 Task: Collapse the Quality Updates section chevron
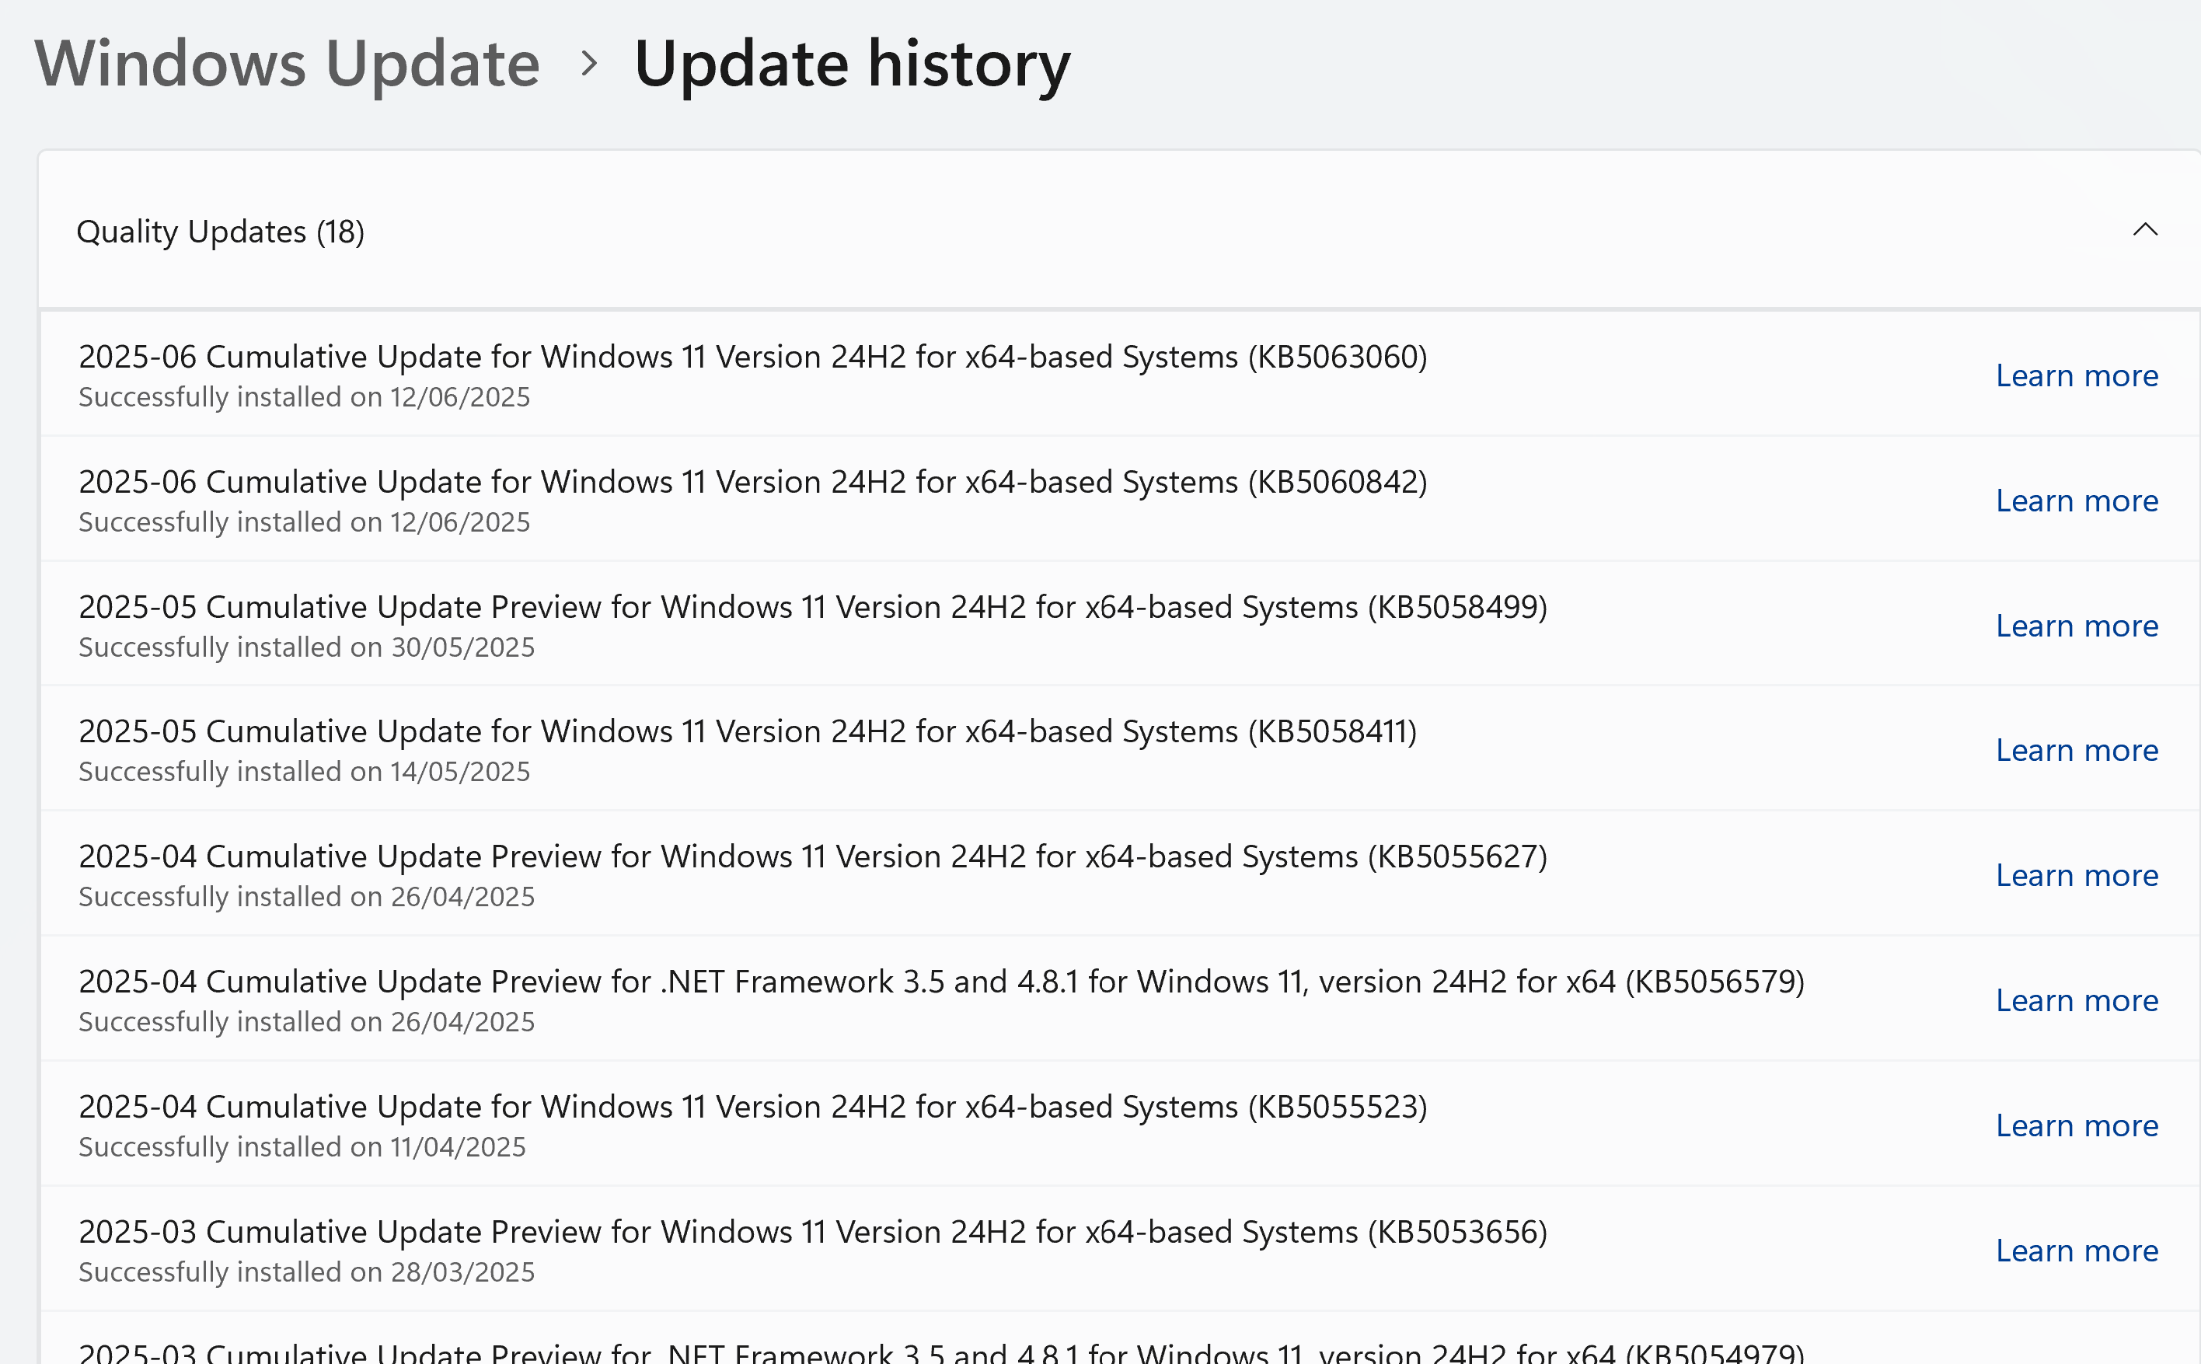click(x=2144, y=230)
